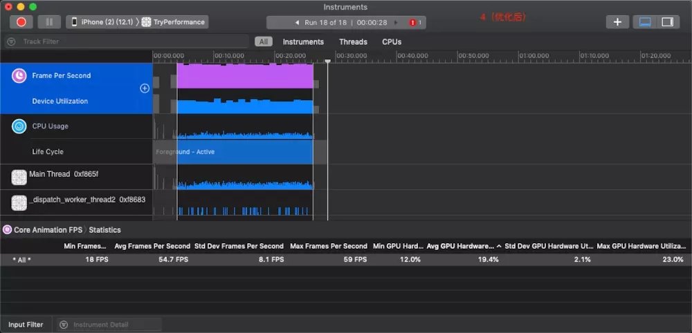The image size is (692, 333).
Task: Open the Statistics detail view dropdown
Action: [x=104, y=230]
